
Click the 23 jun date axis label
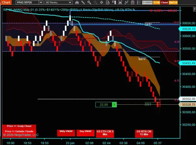coord(70,143)
